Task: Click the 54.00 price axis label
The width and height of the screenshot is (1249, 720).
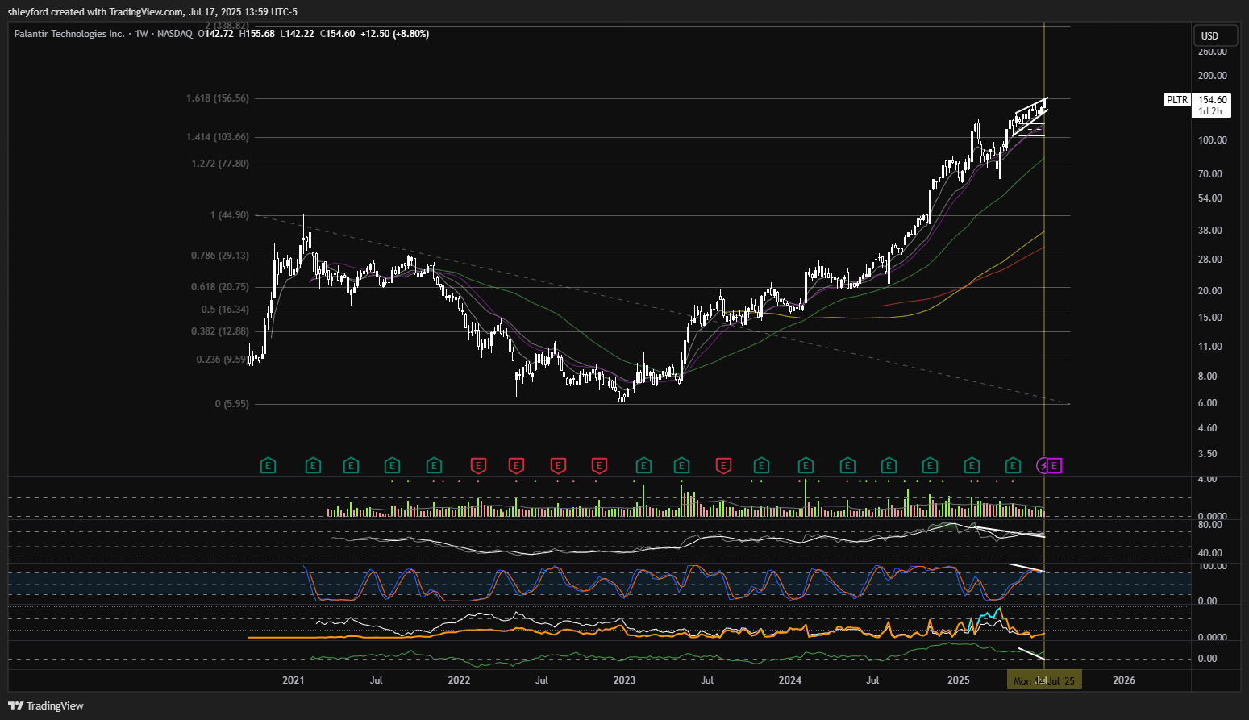Action: pyautogui.click(x=1210, y=198)
